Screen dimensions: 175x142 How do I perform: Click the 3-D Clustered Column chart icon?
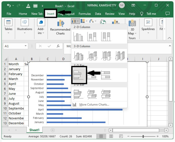coord(78,56)
